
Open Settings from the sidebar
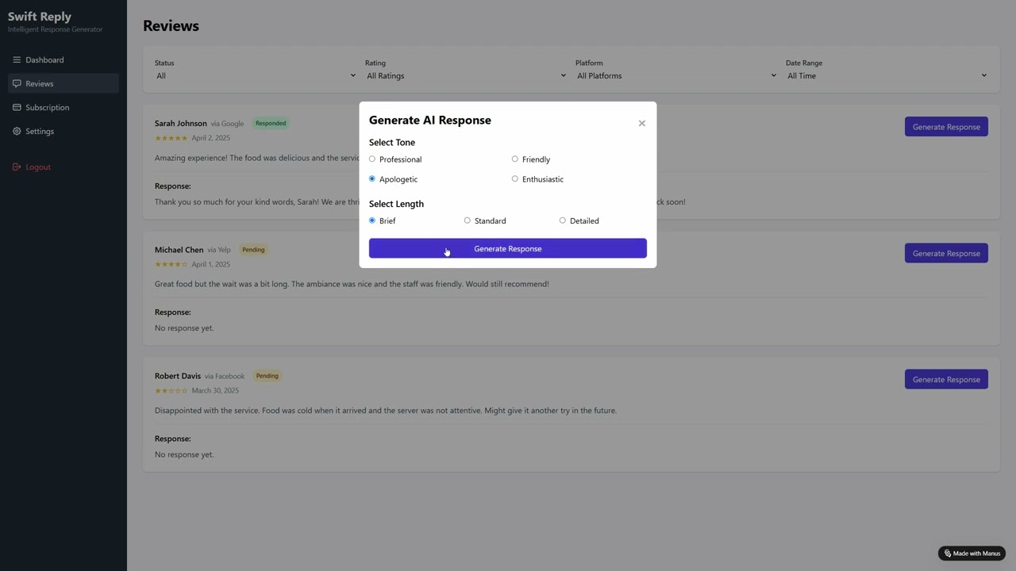click(x=63, y=131)
